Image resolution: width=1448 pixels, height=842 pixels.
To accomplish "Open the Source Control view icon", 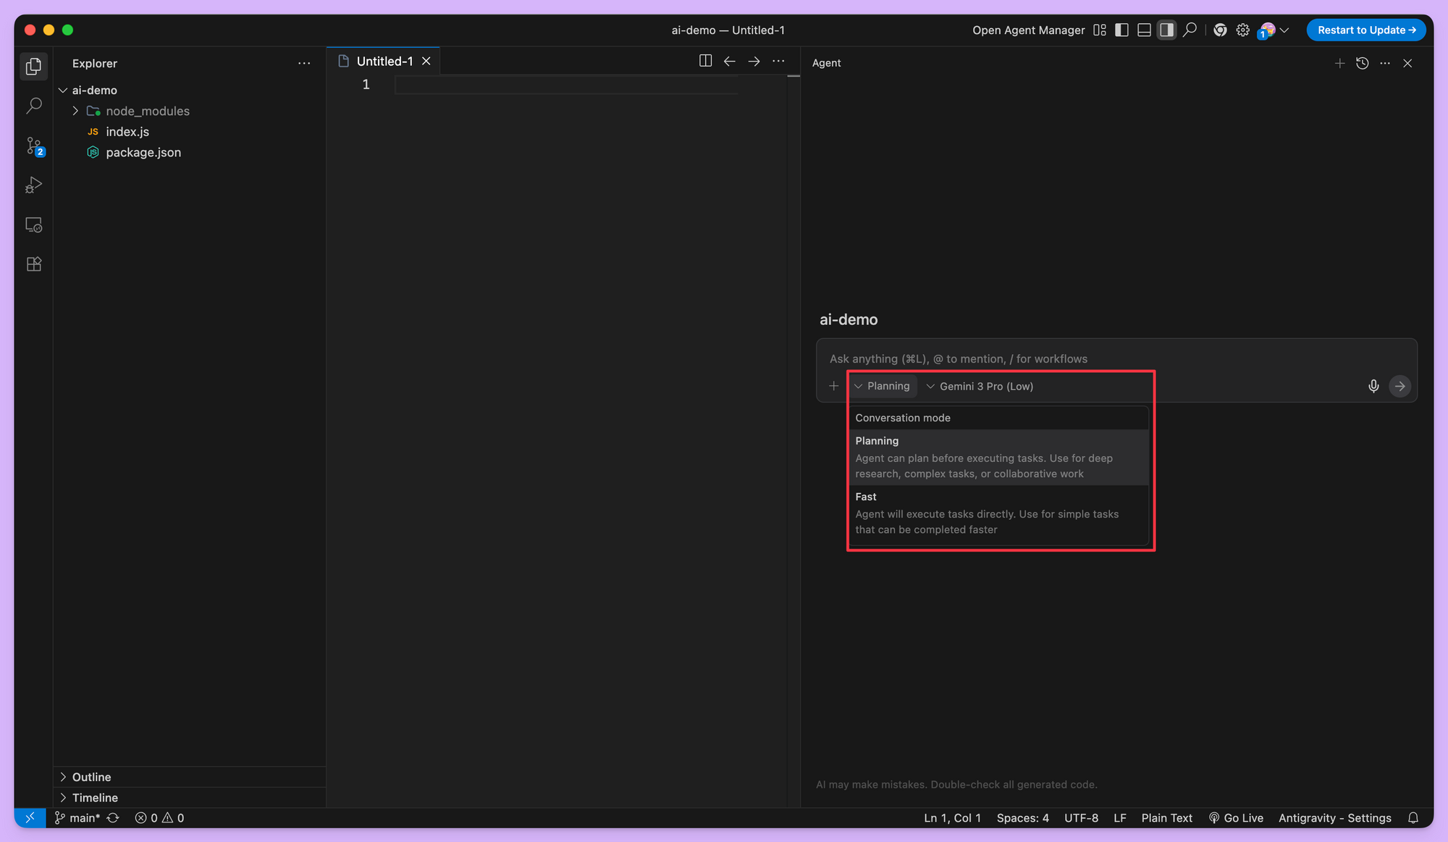I will point(33,146).
